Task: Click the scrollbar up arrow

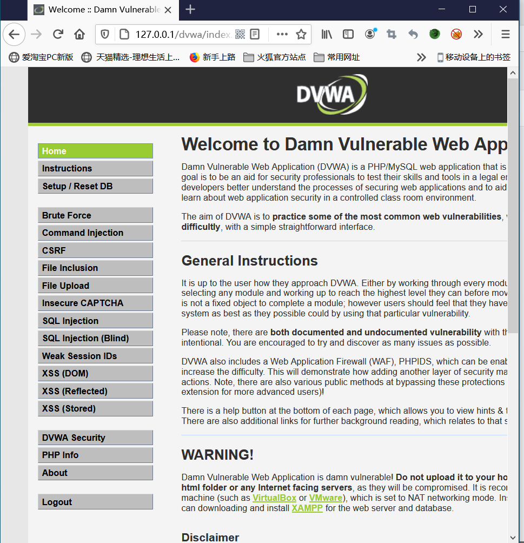Action: (x=513, y=72)
